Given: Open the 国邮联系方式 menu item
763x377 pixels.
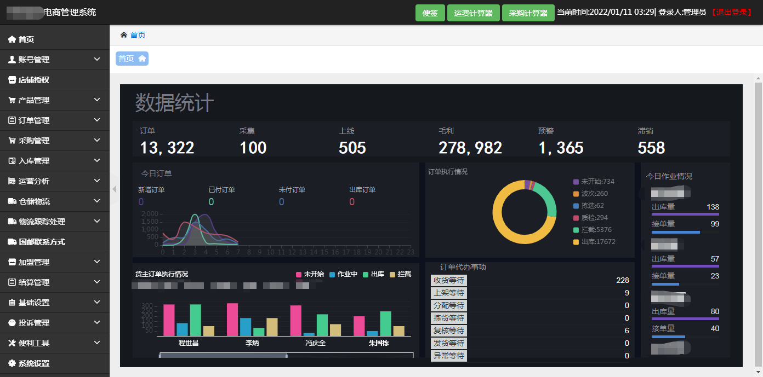Looking at the screenshot, I should click(x=42, y=242).
